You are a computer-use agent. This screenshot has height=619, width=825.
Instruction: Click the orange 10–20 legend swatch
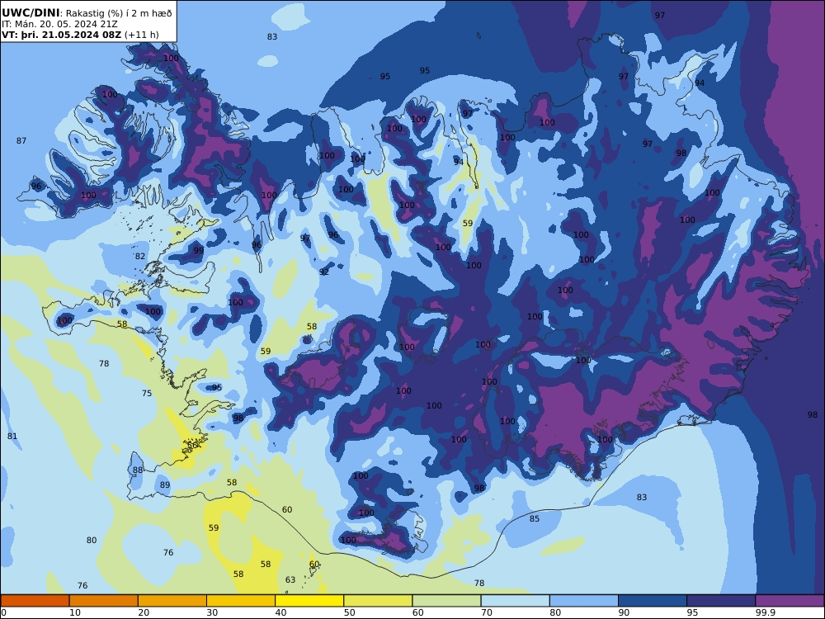tap(104, 601)
